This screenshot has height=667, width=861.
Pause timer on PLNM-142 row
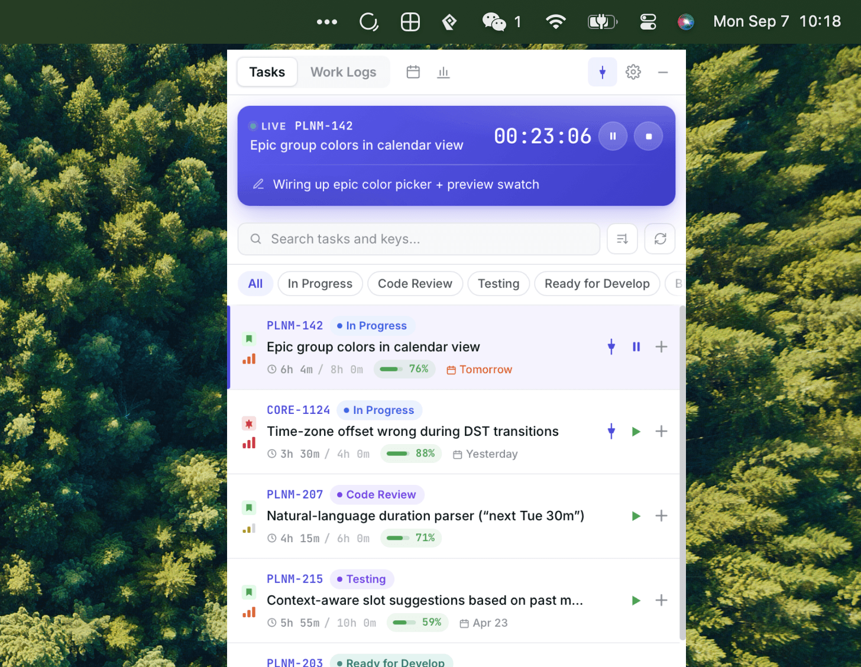tap(636, 347)
